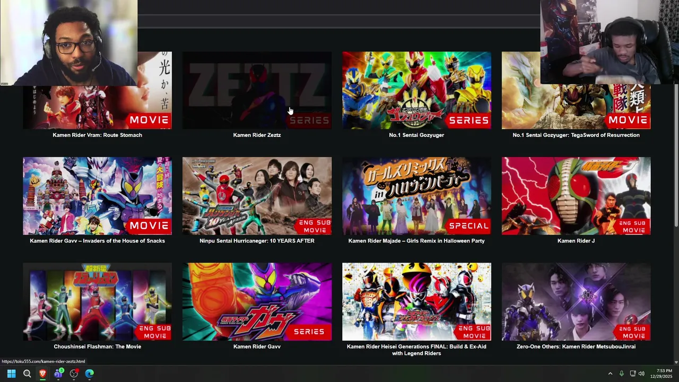The width and height of the screenshot is (679, 382).
Task: Click the 'Kamen Rider Gavv' title link
Action: tap(257, 346)
